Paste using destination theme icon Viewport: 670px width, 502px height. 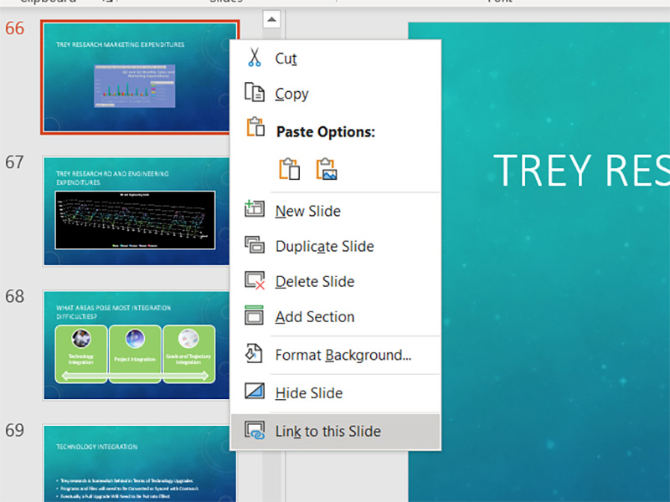[289, 169]
